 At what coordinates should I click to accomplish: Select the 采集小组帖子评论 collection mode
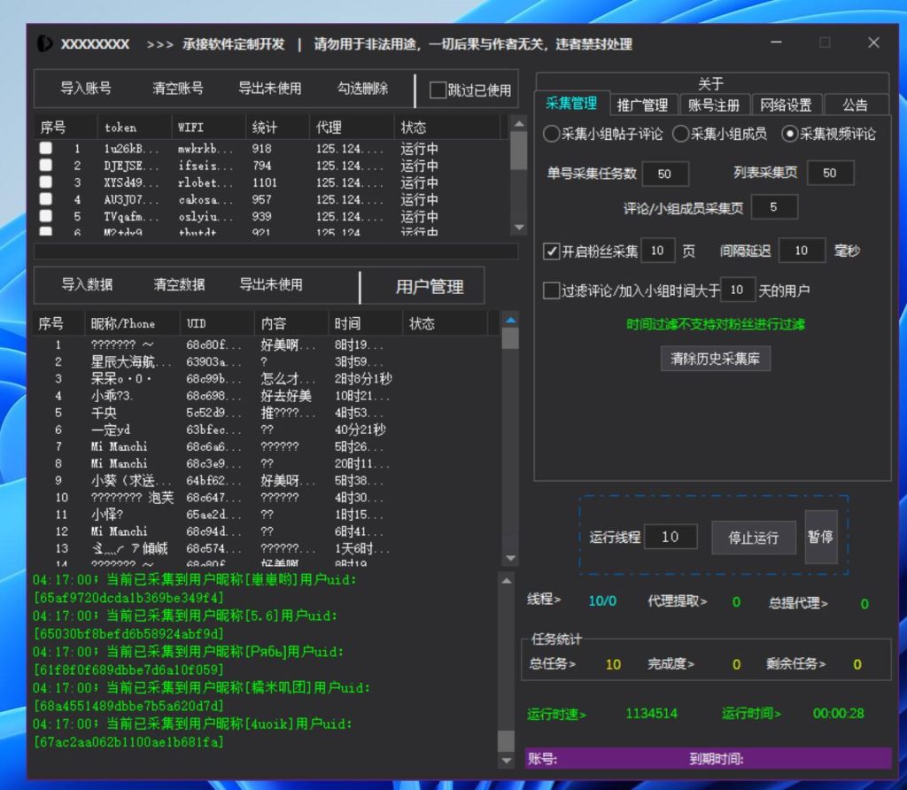click(552, 134)
